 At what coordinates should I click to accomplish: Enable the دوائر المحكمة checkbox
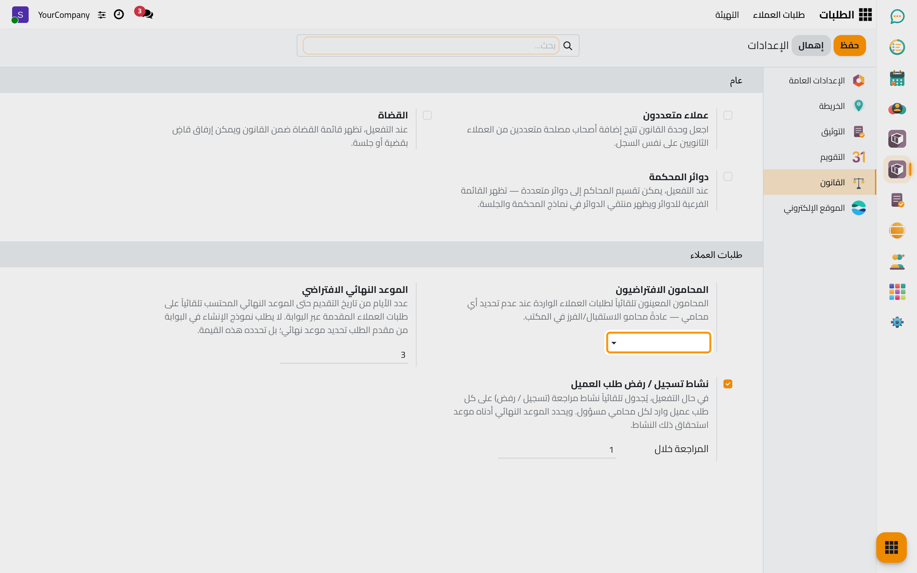[728, 177]
